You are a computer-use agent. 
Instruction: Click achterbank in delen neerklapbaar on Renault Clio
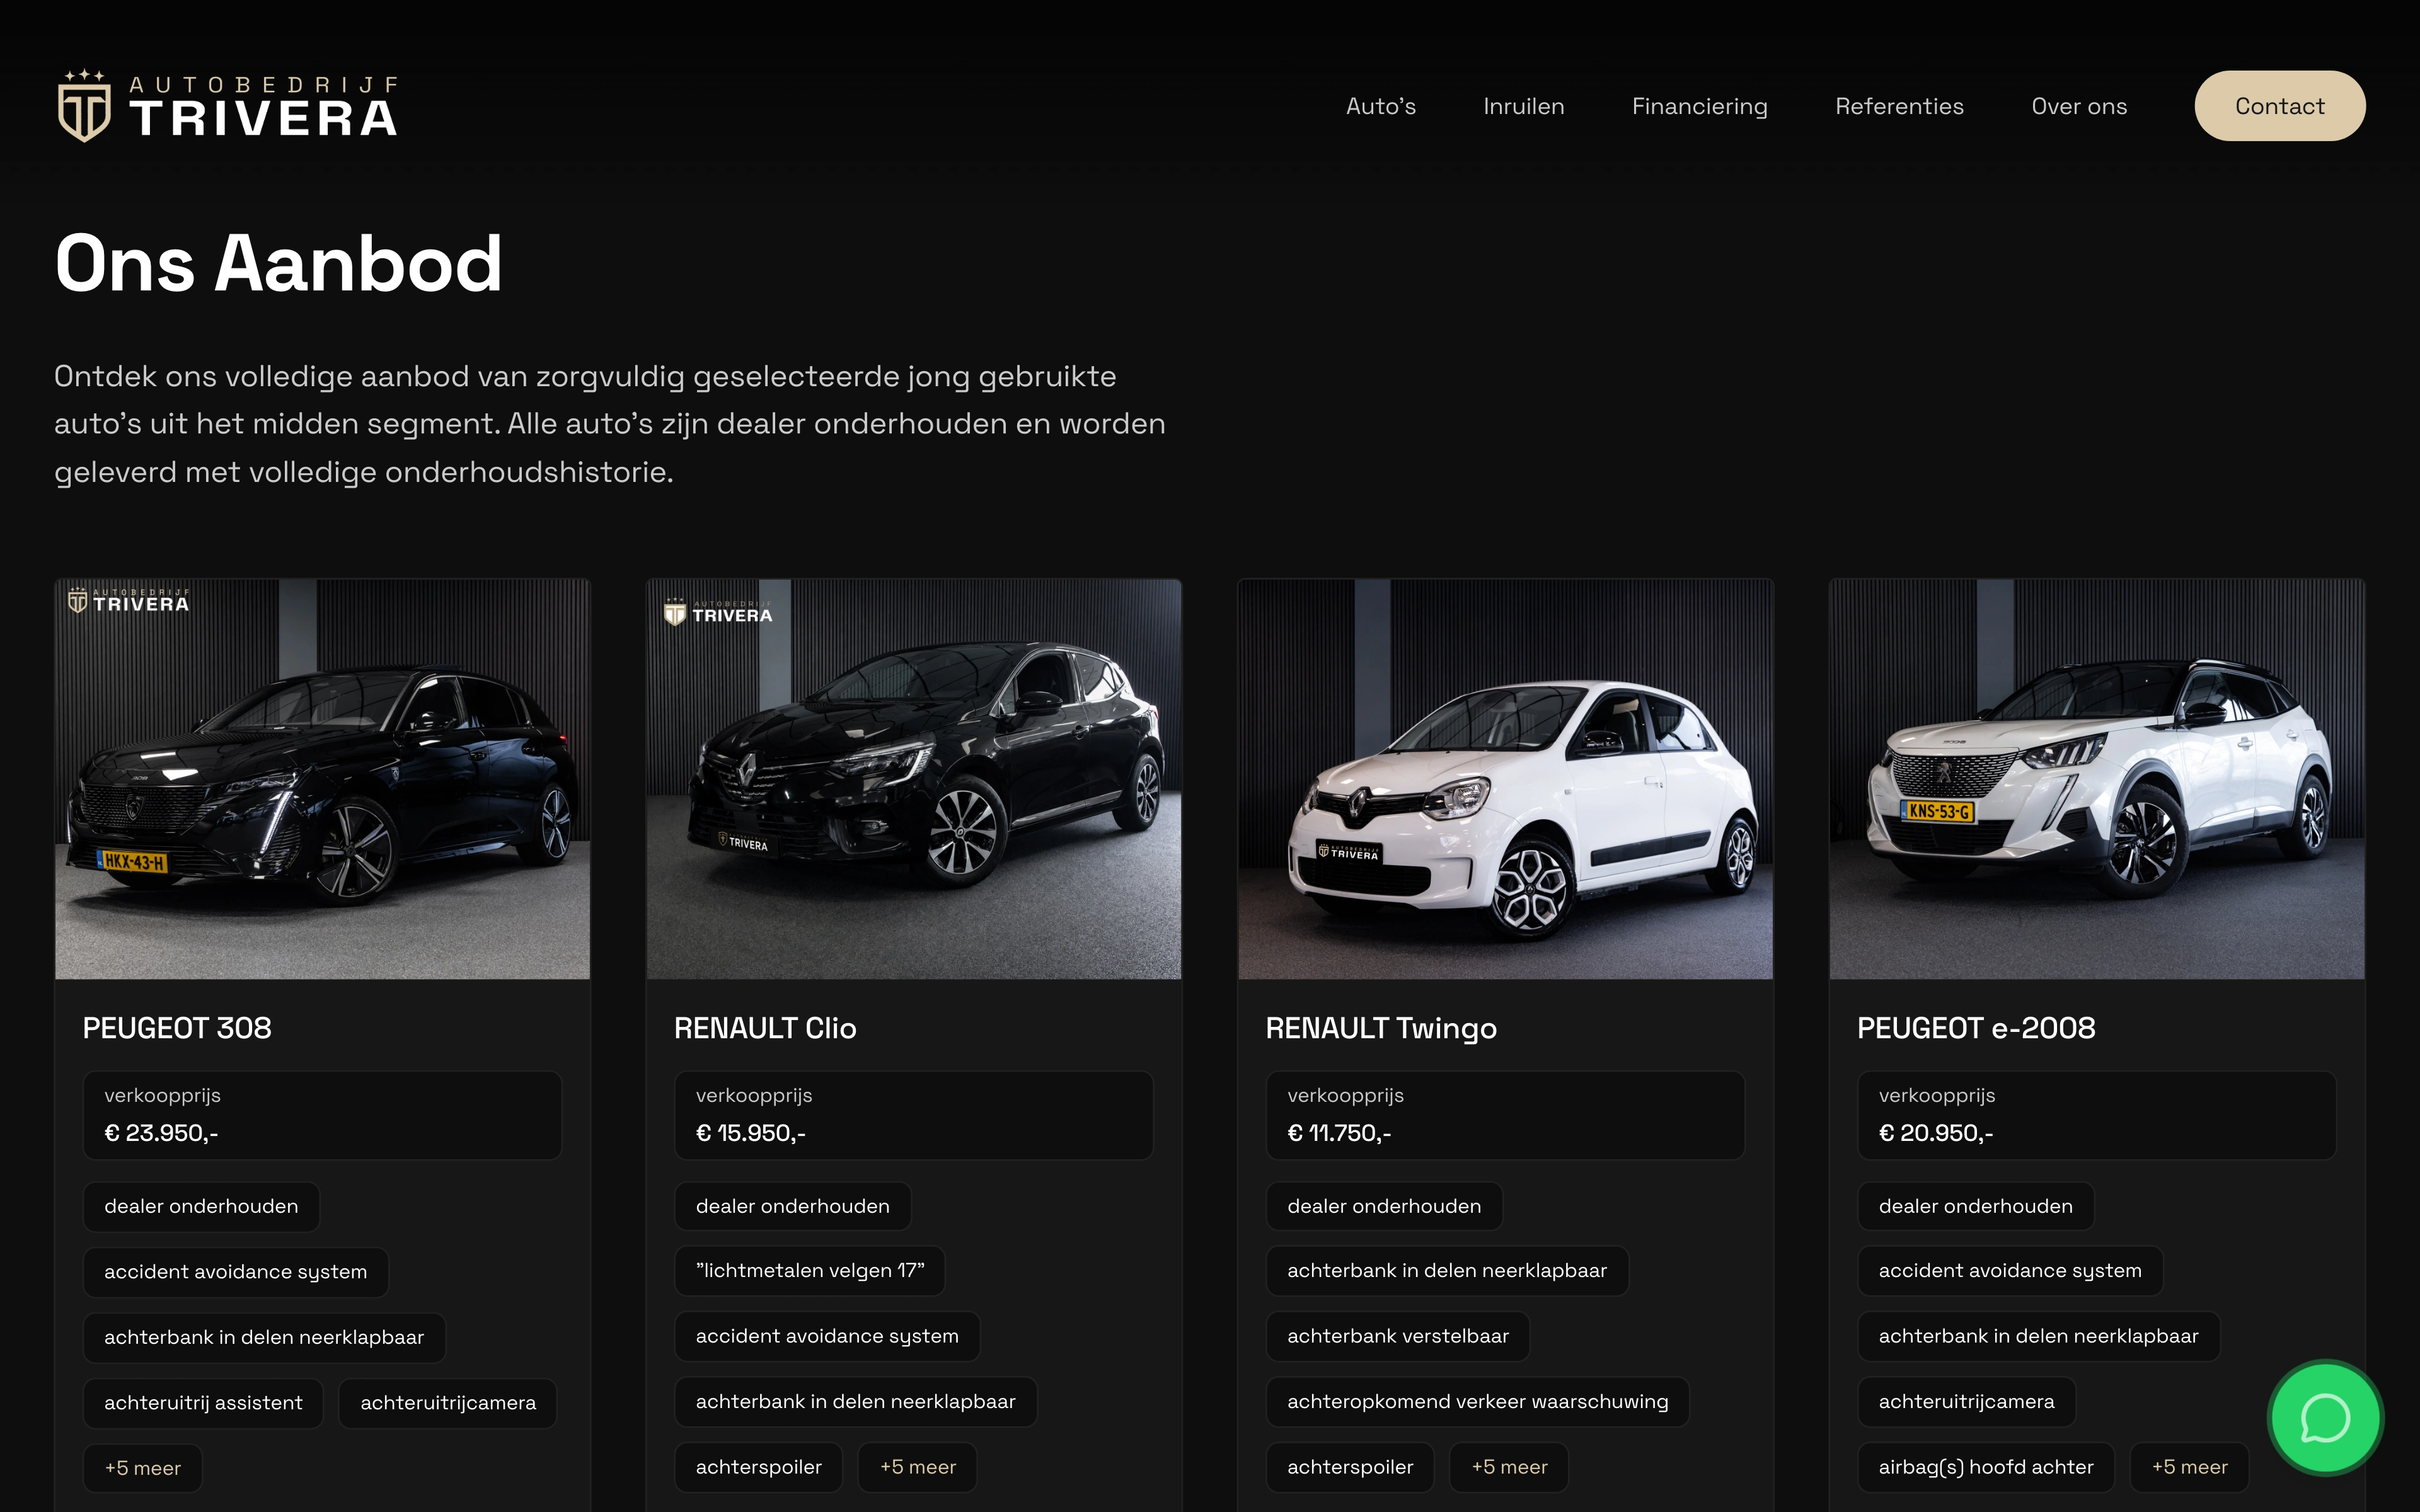tap(856, 1402)
